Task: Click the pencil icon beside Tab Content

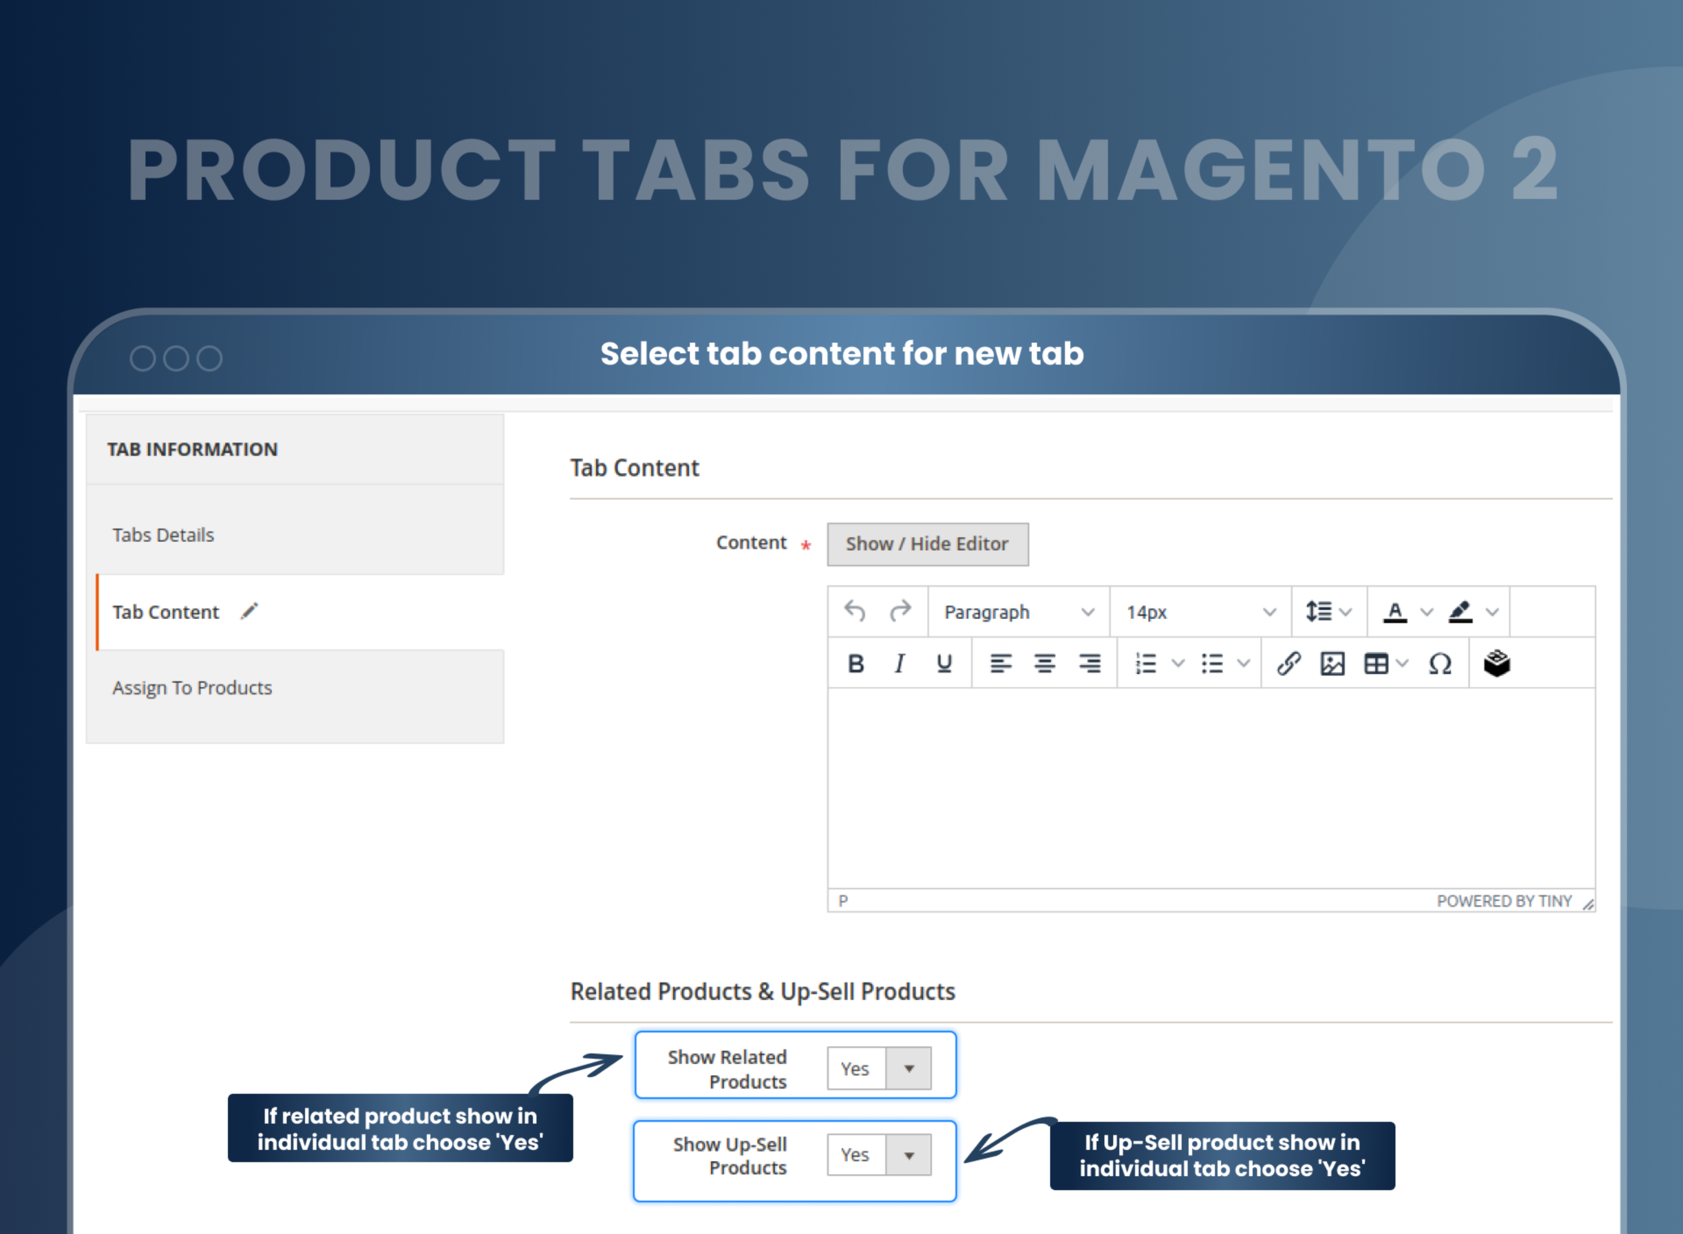Action: [249, 611]
